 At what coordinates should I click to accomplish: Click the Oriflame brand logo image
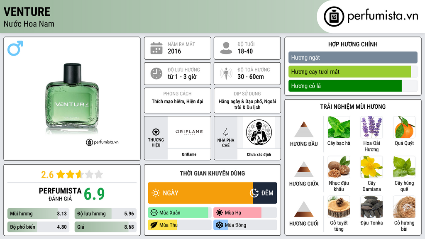point(189,132)
